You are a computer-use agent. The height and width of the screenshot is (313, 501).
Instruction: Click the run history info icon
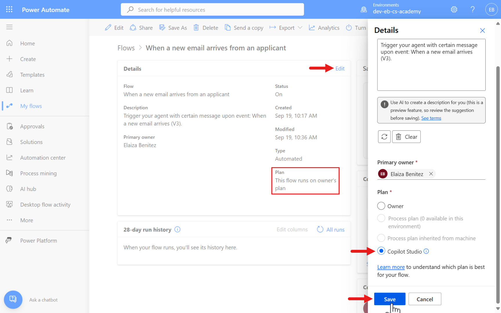pos(177,230)
